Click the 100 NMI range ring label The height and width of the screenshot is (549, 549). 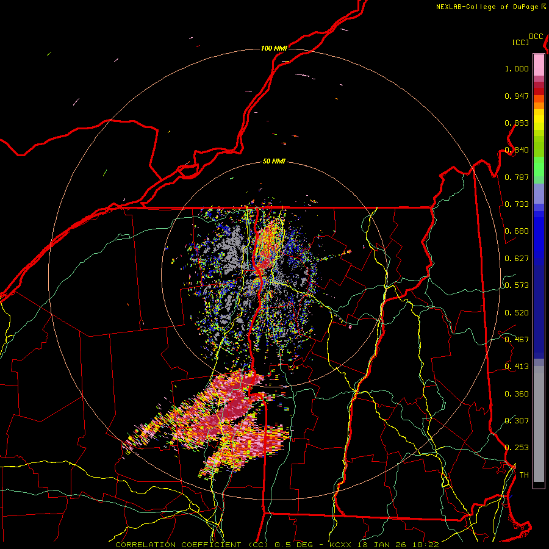click(274, 48)
